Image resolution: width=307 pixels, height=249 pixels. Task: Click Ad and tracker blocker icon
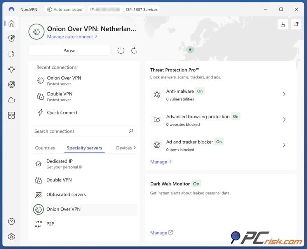157,145
